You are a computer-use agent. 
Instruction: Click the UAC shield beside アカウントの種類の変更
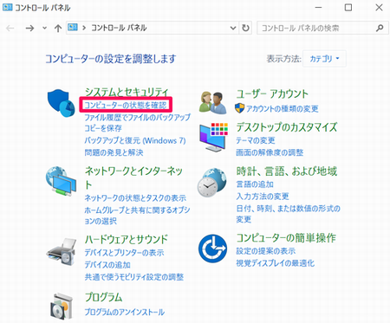pos(239,108)
